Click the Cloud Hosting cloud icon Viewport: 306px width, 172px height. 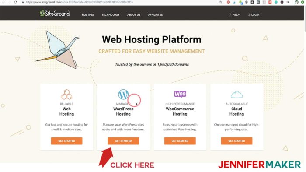pyautogui.click(x=237, y=95)
